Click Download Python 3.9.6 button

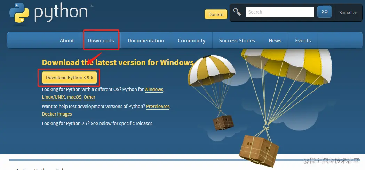(69, 78)
